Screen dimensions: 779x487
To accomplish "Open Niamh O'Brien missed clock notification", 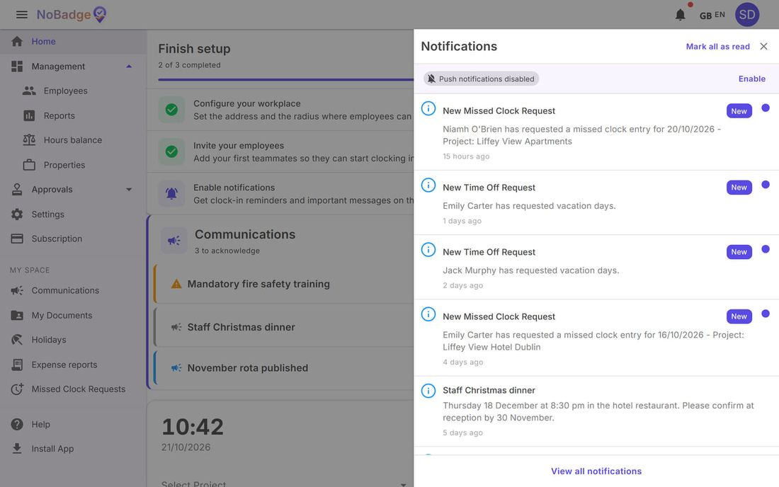I will [596, 132].
